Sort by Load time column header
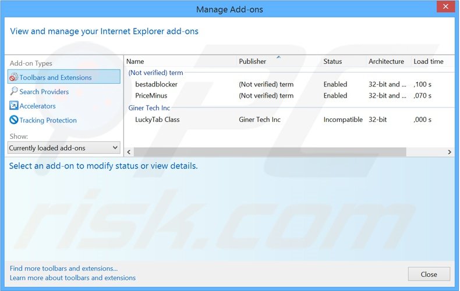The width and height of the screenshot is (460, 291). [x=429, y=62]
